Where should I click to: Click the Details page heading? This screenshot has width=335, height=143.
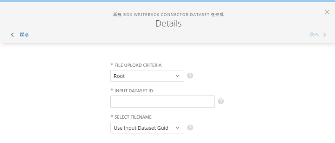click(x=168, y=23)
